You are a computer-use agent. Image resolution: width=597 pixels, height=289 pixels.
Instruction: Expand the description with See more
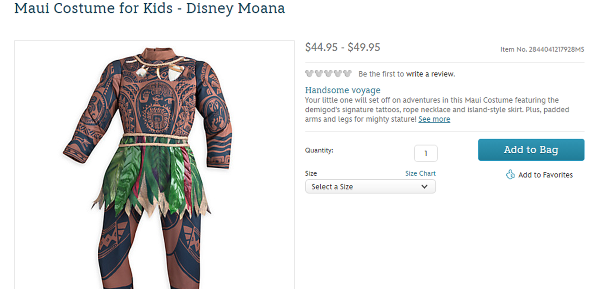pos(434,119)
